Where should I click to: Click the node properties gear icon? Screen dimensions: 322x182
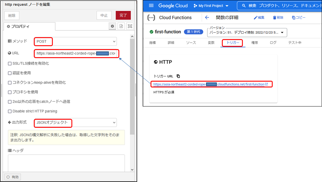[x=113, y=26]
